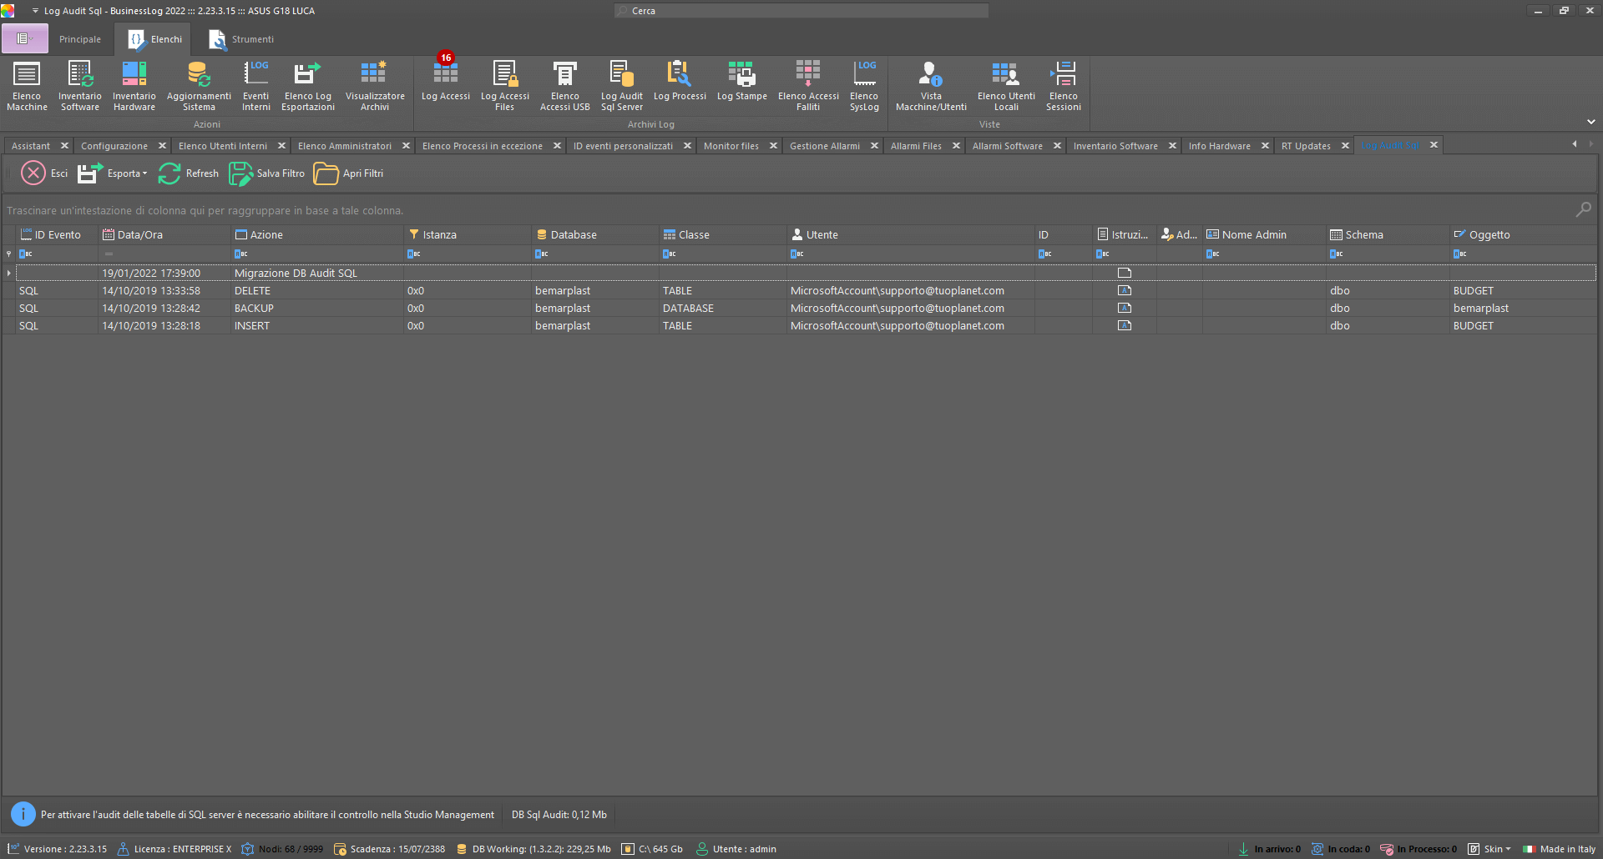Click Refresh to reload grid

[189, 173]
